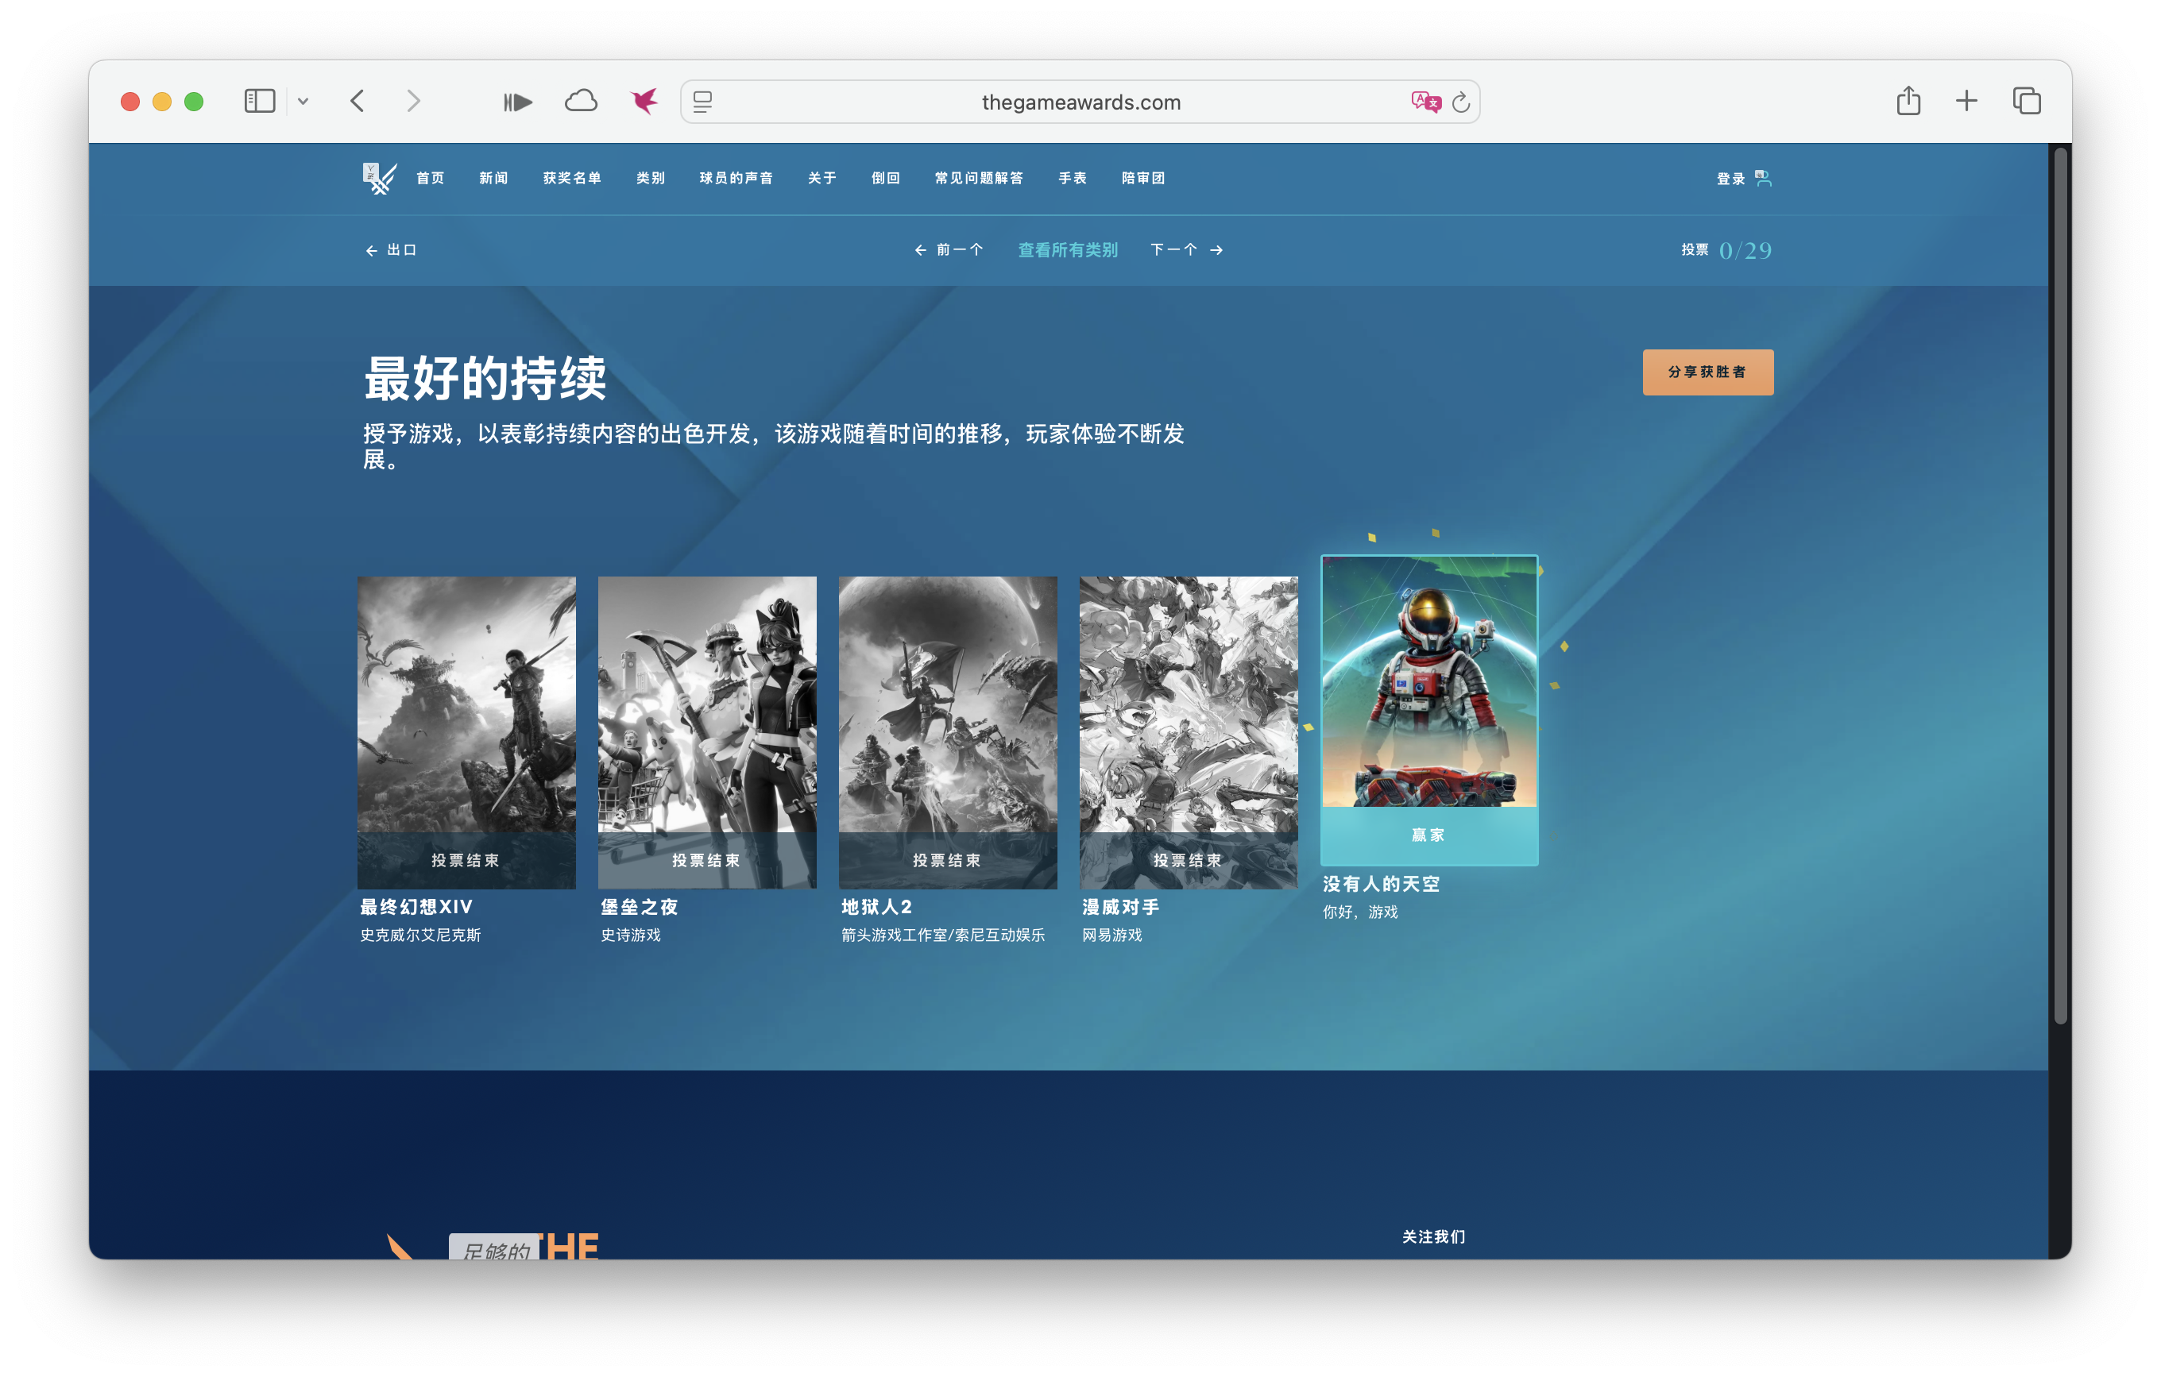Reload the page with the refresh icon
Image resolution: width=2161 pixels, height=1377 pixels.
(x=1460, y=102)
